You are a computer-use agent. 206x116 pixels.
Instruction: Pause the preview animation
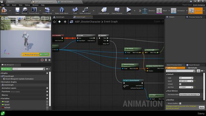[46, 60]
